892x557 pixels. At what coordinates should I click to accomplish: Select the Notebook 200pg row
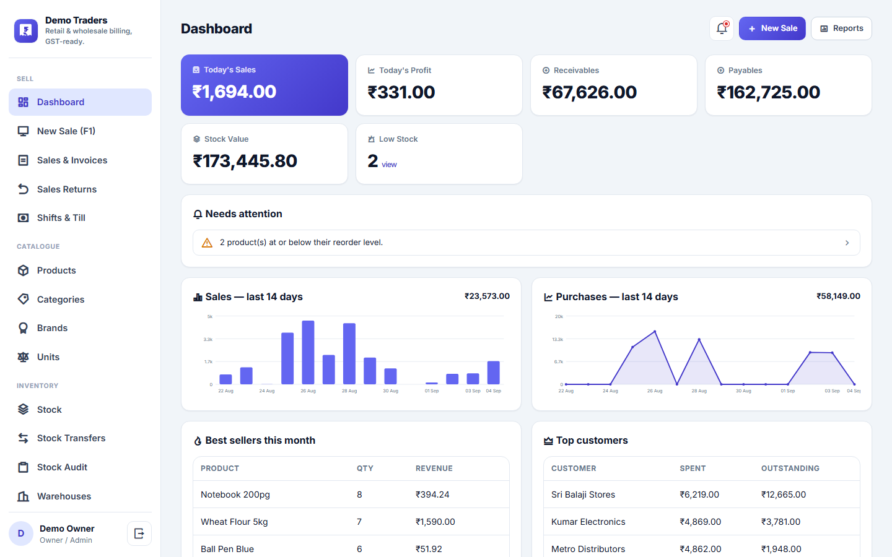(x=351, y=494)
